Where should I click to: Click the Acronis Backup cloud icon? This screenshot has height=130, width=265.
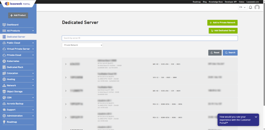(4, 103)
